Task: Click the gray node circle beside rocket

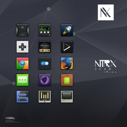Action: [x=74, y=34]
